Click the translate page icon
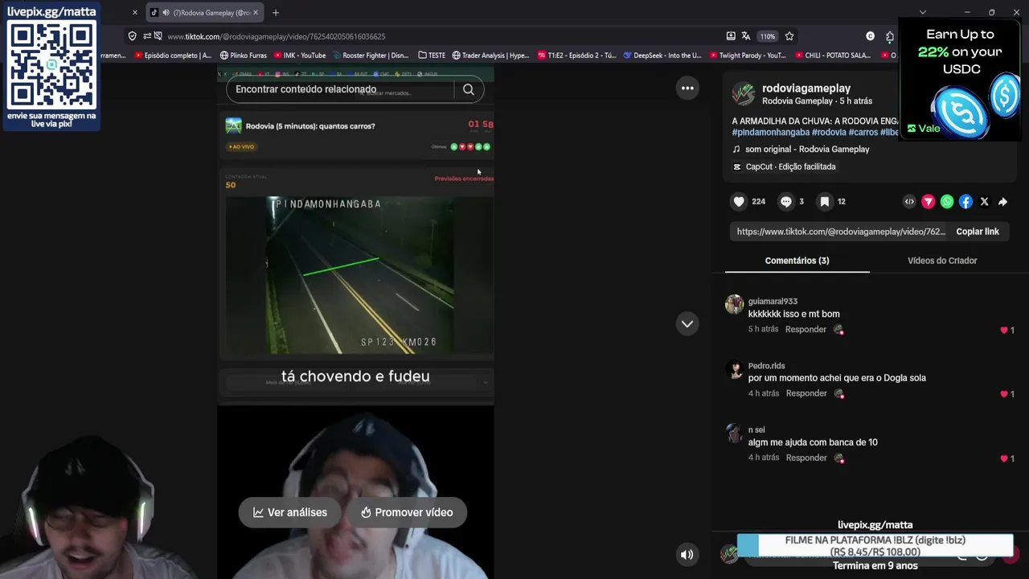 point(746,36)
